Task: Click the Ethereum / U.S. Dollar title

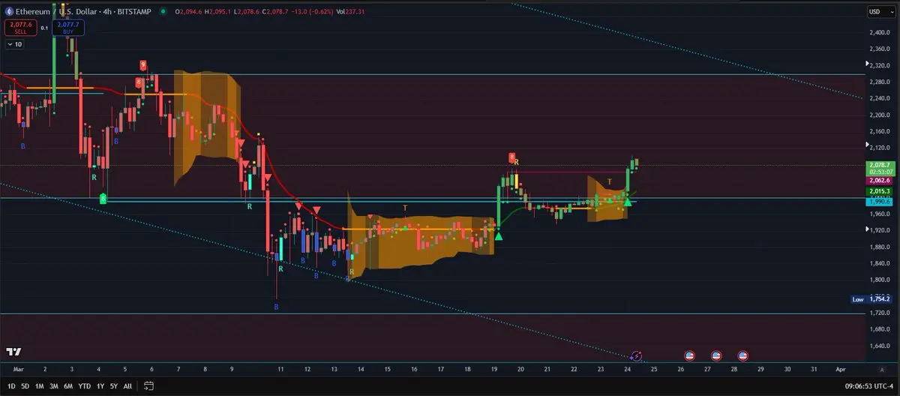Action: click(x=55, y=11)
